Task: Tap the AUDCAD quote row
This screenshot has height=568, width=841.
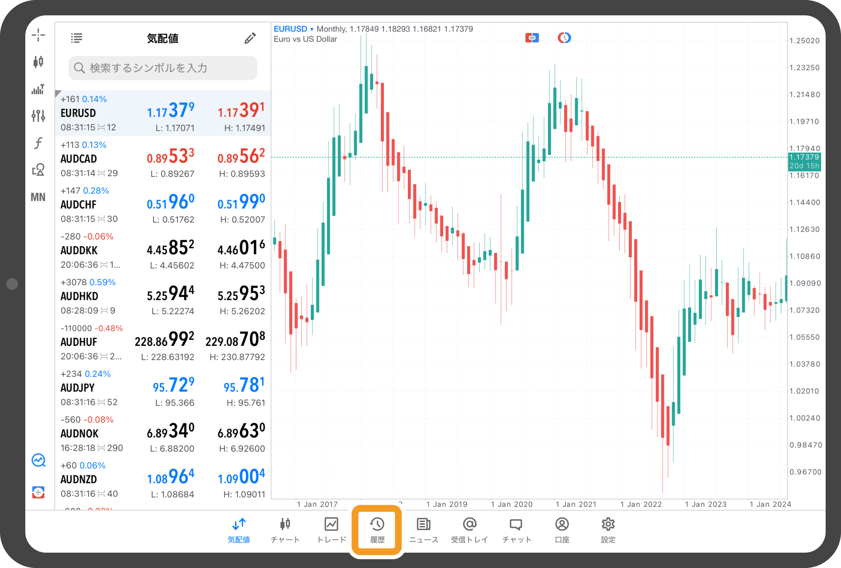Action: (163, 159)
